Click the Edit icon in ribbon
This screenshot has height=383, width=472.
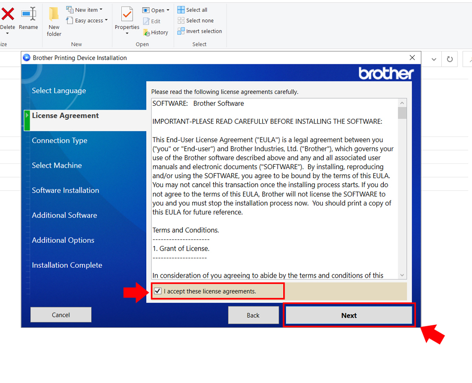[x=146, y=21]
